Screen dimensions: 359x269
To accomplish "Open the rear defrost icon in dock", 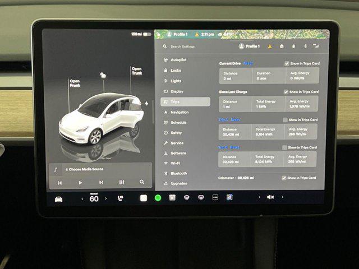I will click(x=201, y=197).
